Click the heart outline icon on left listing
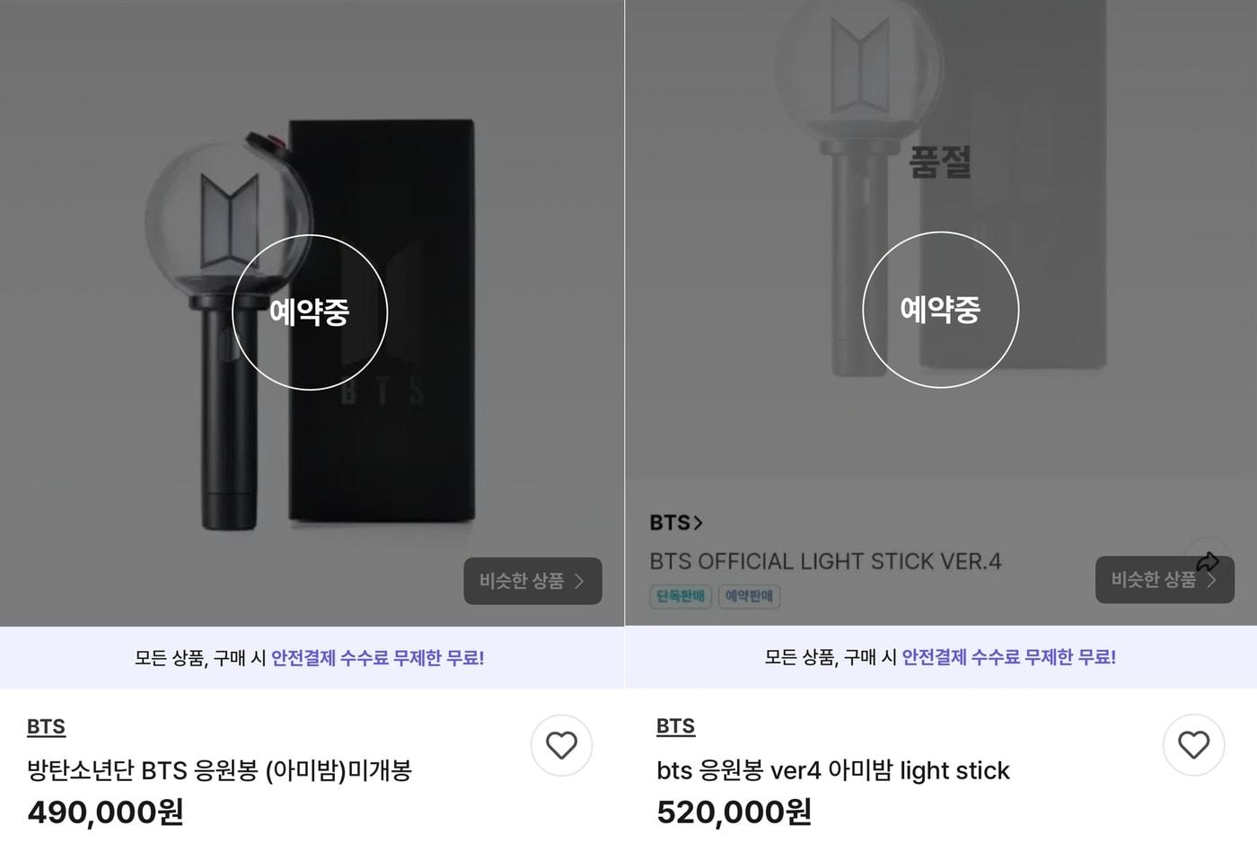This screenshot has height=843, width=1257. (x=562, y=745)
